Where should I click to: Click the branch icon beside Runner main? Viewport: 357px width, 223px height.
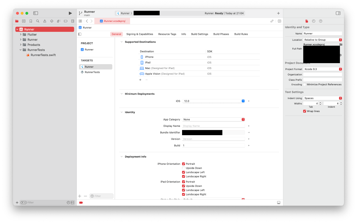[81, 13]
